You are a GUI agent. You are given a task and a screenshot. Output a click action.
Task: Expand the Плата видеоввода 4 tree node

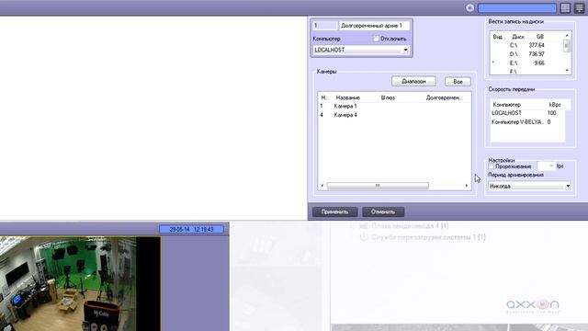(352, 226)
